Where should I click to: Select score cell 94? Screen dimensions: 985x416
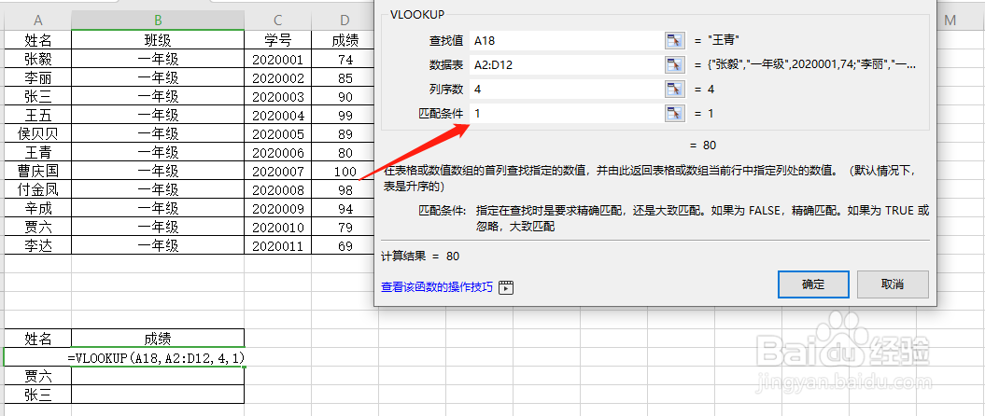(x=345, y=208)
